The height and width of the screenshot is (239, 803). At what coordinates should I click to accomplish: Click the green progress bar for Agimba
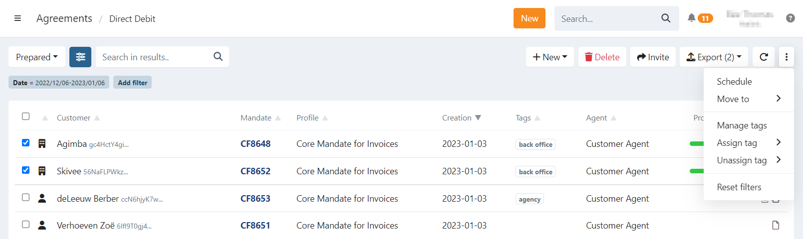[696, 144]
